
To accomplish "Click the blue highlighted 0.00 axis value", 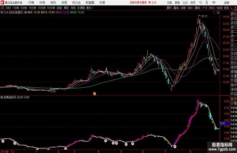I will coord(224,123).
